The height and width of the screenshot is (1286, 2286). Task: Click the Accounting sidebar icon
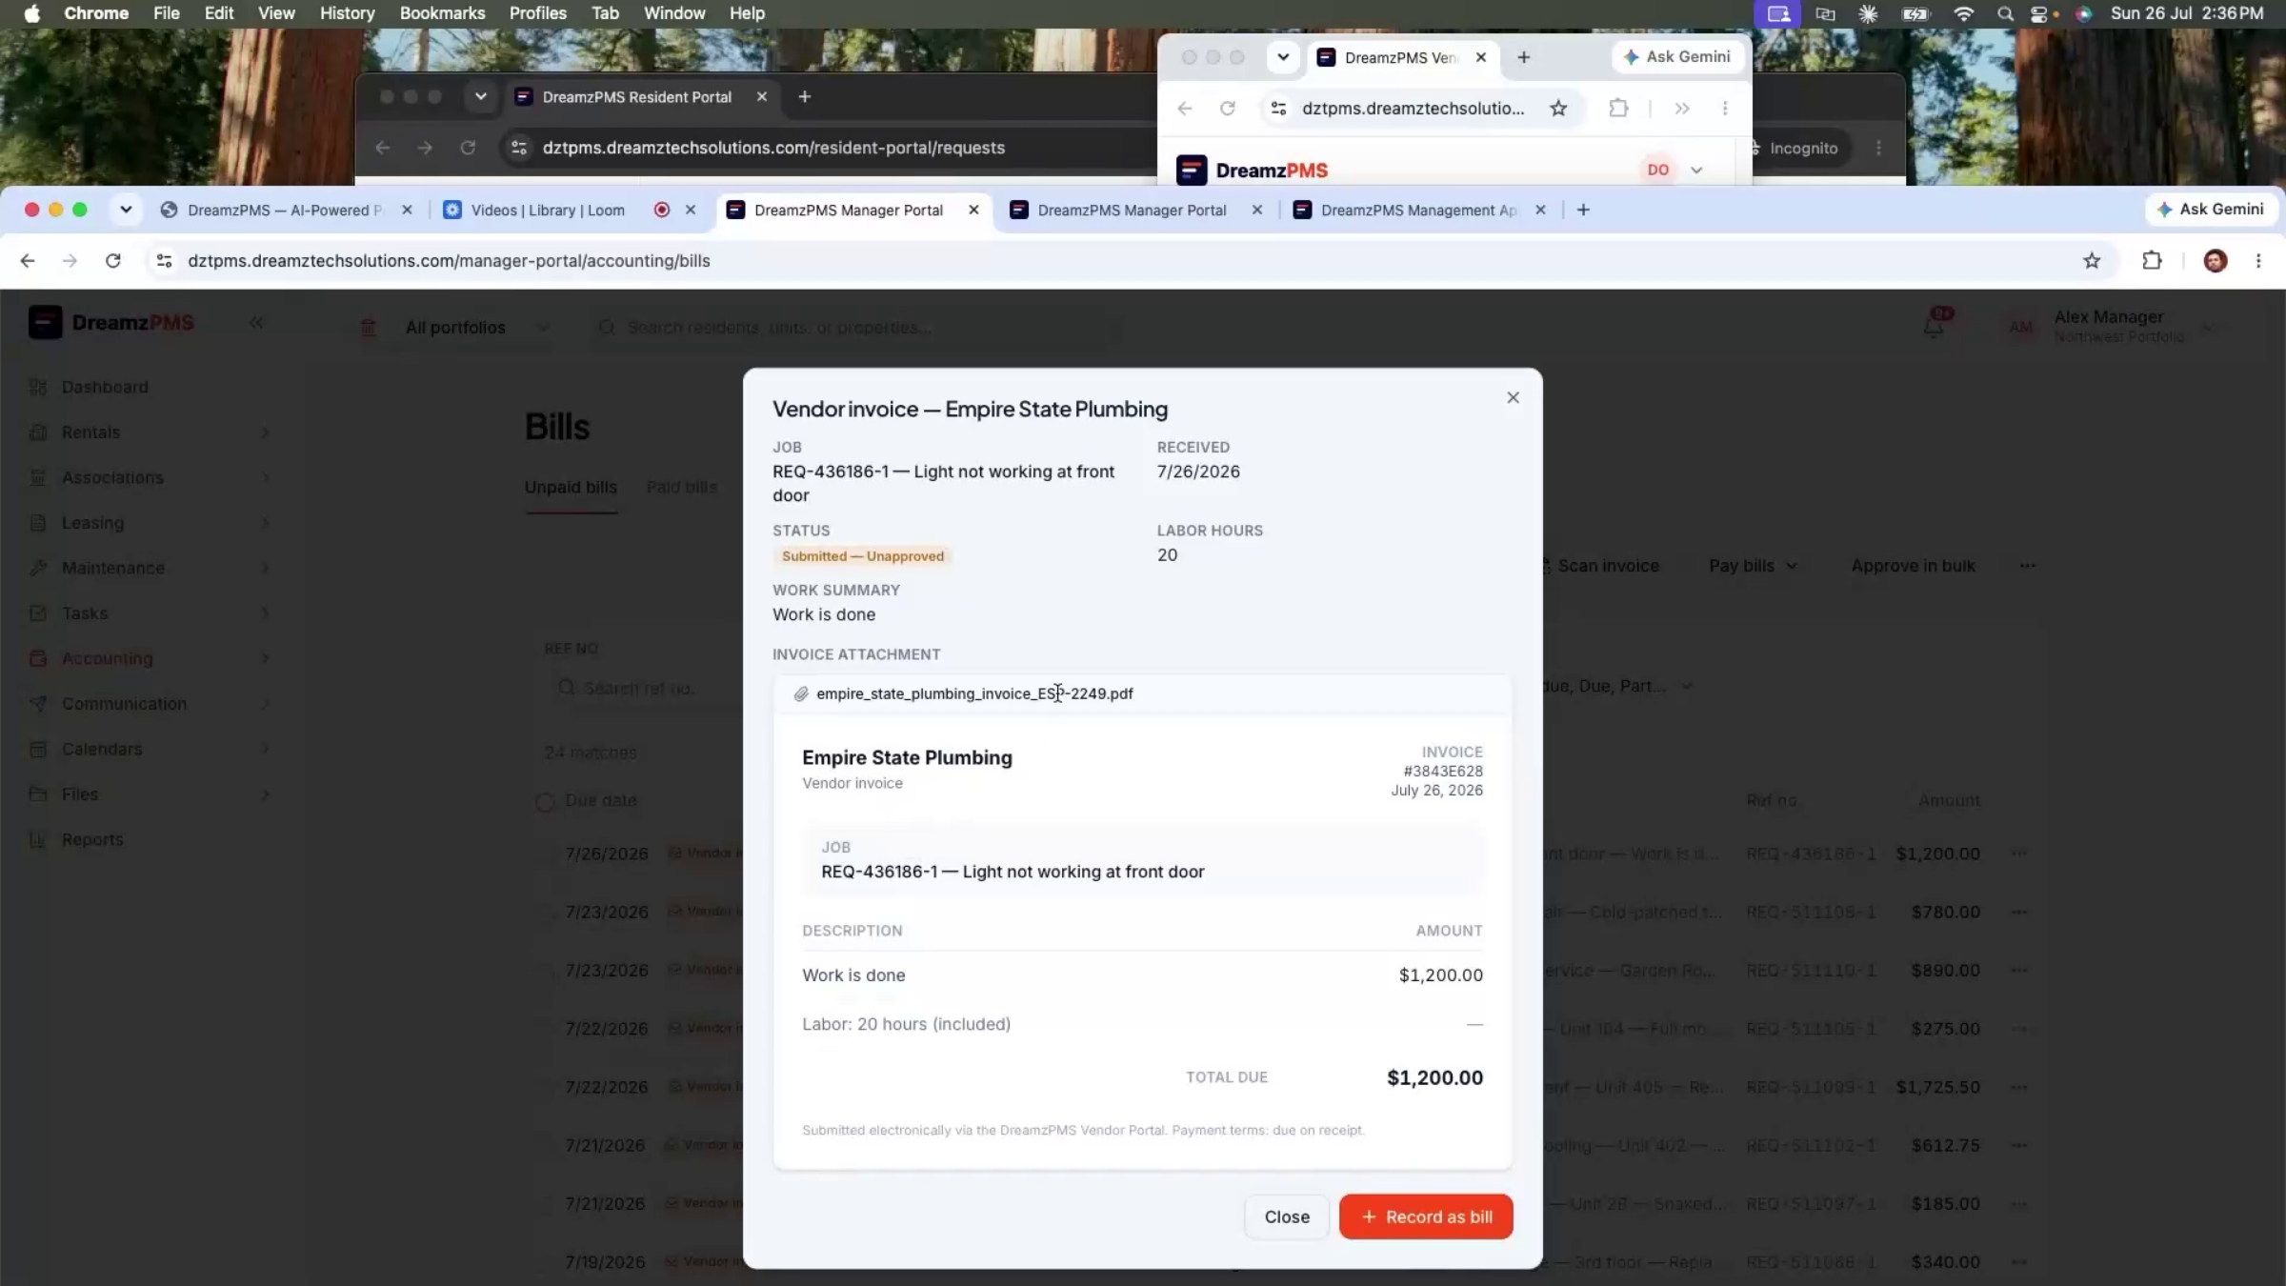click(38, 658)
